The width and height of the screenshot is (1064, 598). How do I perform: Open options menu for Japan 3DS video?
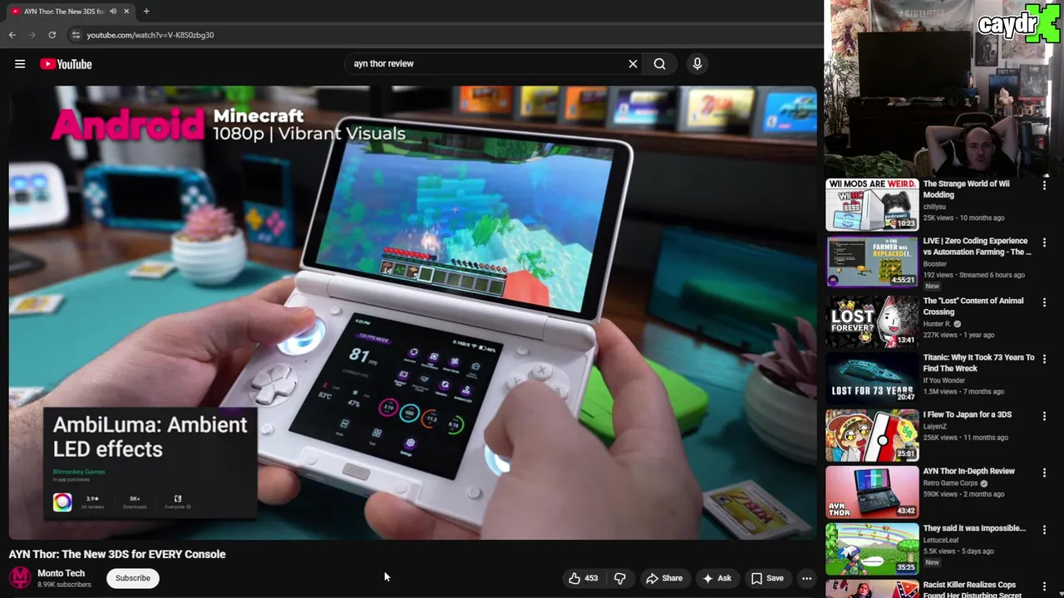click(x=1045, y=415)
